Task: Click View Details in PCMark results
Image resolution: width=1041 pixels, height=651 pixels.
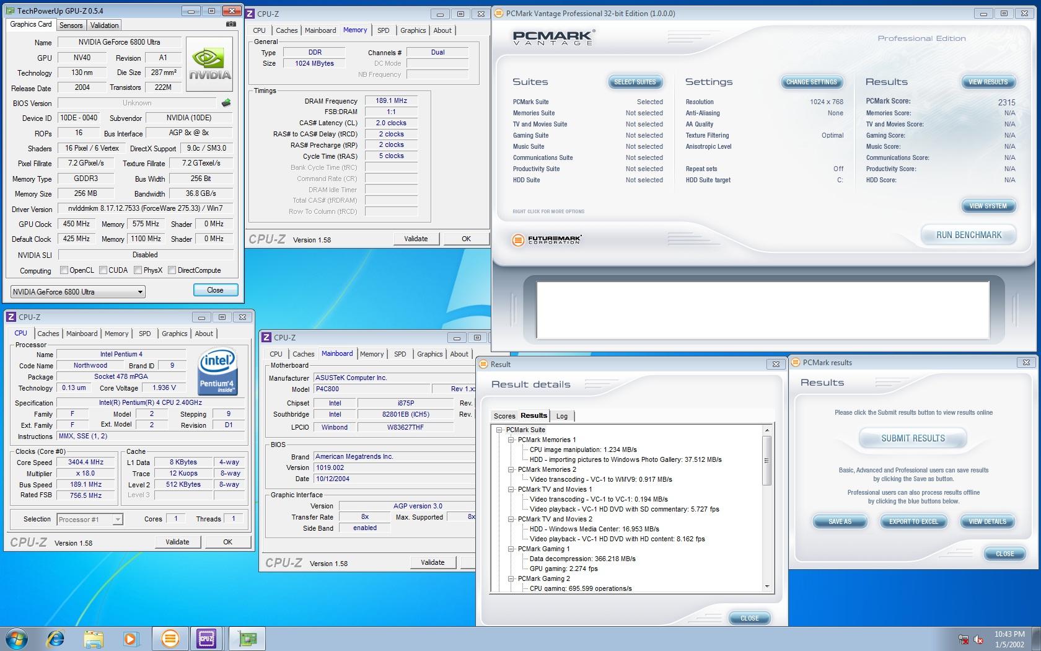Action: (x=987, y=521)
